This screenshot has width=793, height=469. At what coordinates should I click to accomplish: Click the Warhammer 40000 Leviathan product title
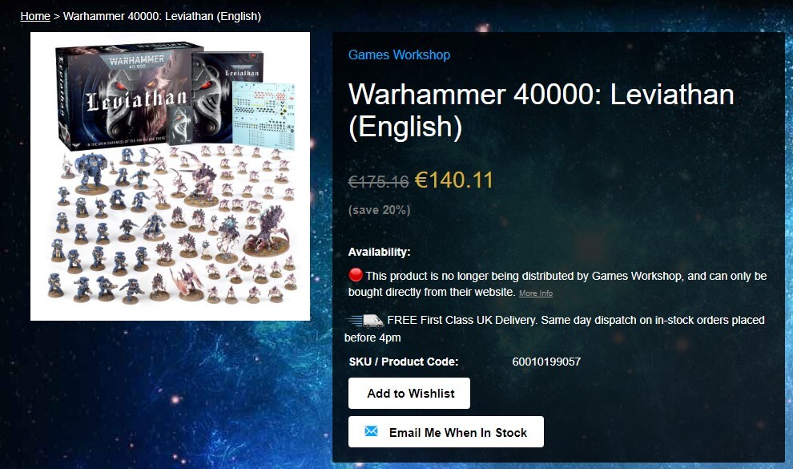tap(541, 111)
